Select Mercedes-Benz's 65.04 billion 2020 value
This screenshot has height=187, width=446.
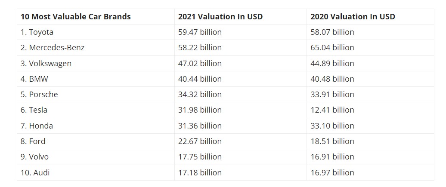[332, 48]
